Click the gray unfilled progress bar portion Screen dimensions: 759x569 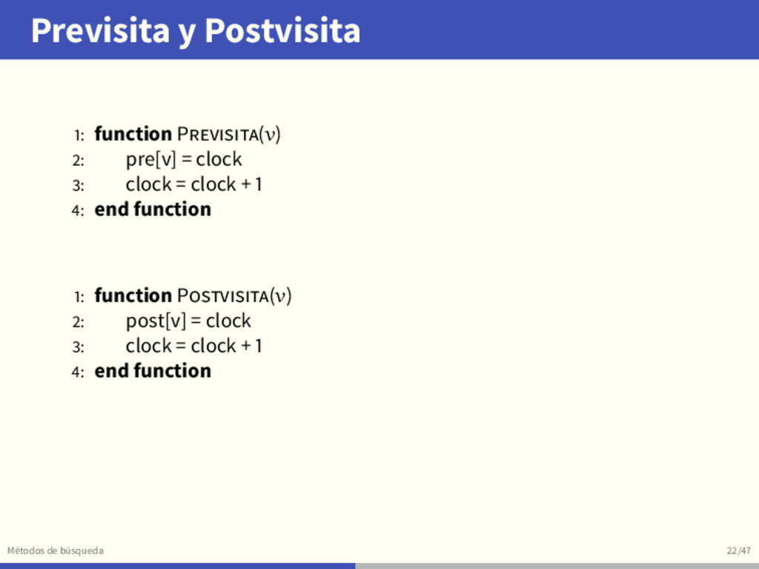(557, 565)
